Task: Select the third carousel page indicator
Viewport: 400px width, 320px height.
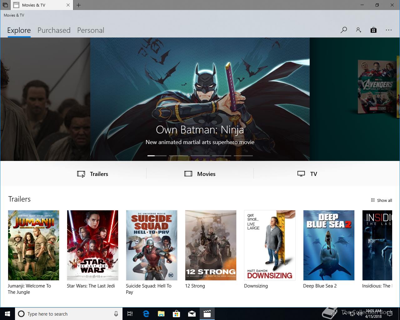Action: click(x=200, y=156)
